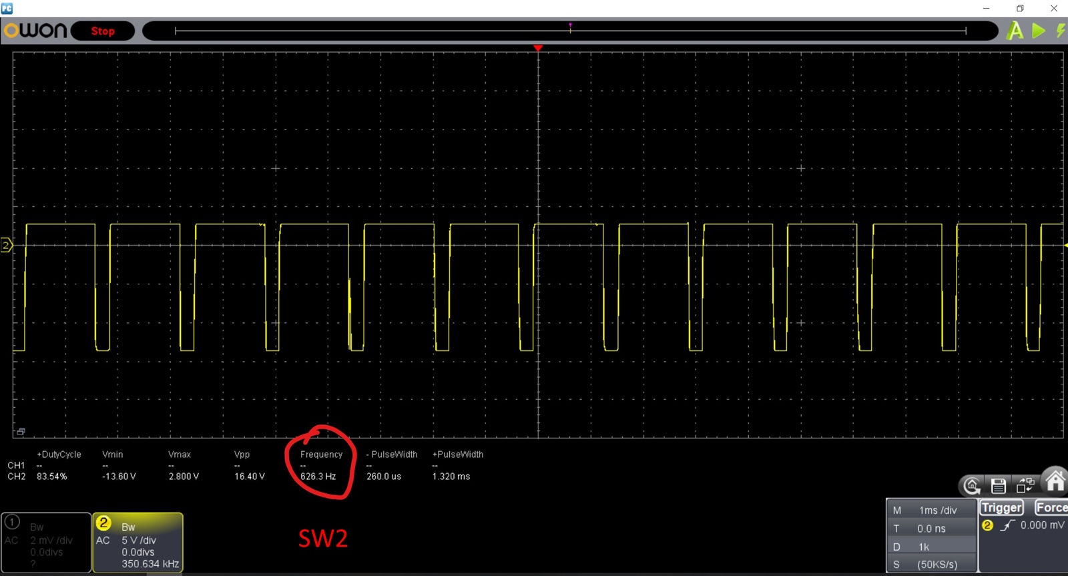
Task: Click the Force trigger button
Action: pyautogui.click(x=1051, y=508)
